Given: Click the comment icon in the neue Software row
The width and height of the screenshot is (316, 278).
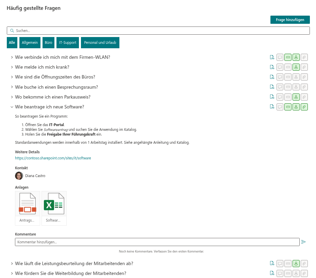Looking at the screenshot, I should tap(280, 107).
